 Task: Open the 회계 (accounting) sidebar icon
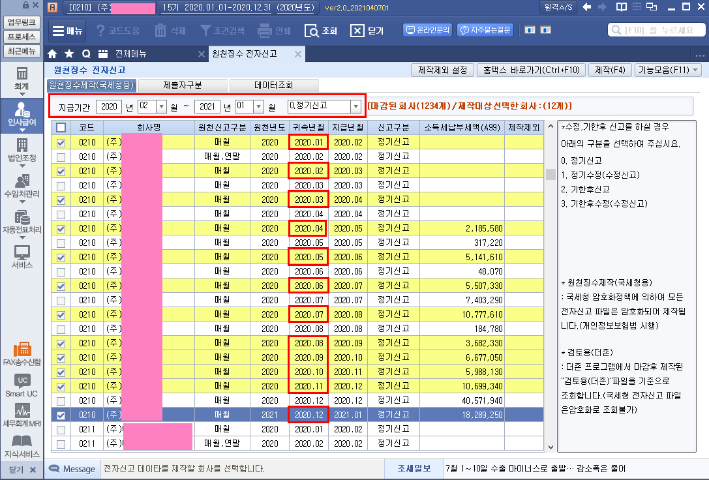pos(22,78)
